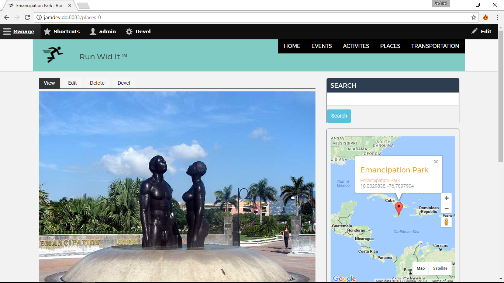Click the blue Search button

pos(339,116)
